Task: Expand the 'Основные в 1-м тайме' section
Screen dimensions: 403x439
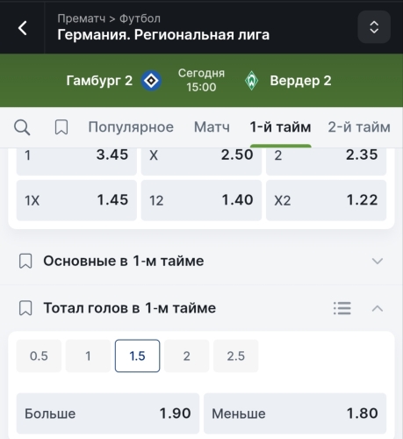Action: pyautogui.click(x=378, y=261)
